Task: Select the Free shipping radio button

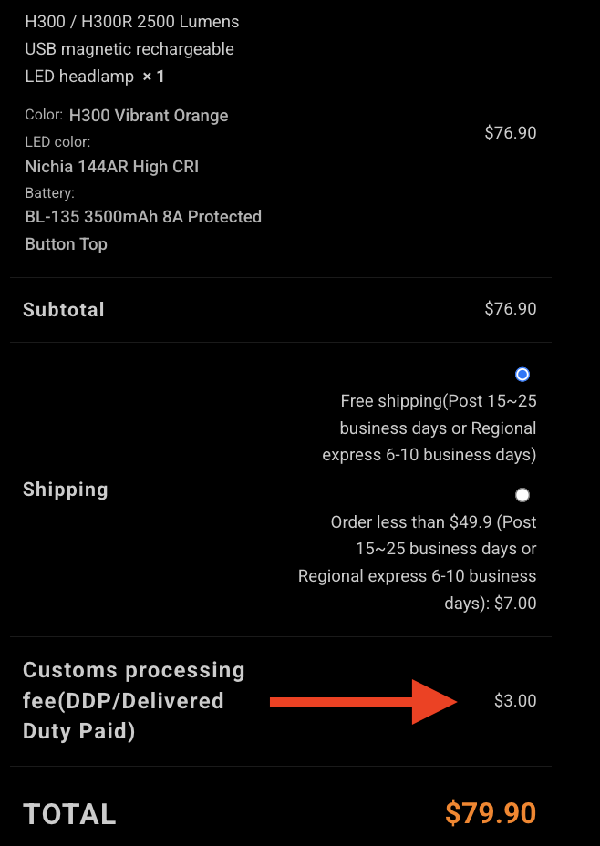Action: point(522,375)
